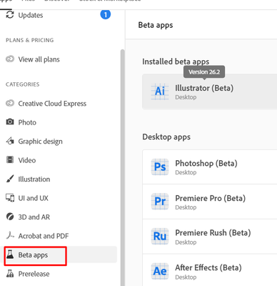Screen dimensions: 277x286
Task: Click the blue Updates count badge
Action: pos(106,15)
